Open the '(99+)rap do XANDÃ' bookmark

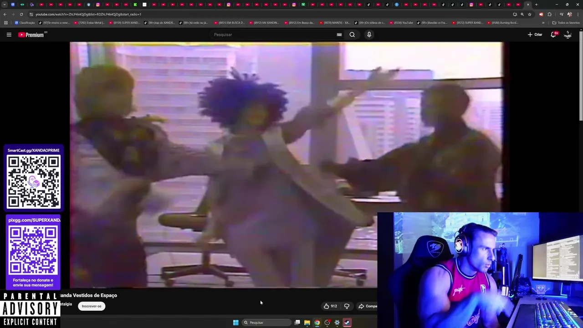click(159, 23)
